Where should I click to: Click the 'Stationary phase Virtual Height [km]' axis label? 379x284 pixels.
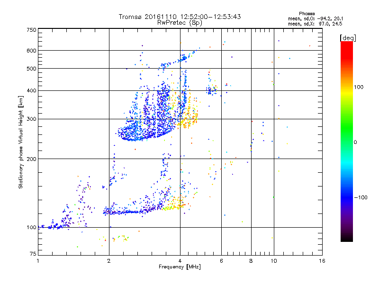(21, 142)
